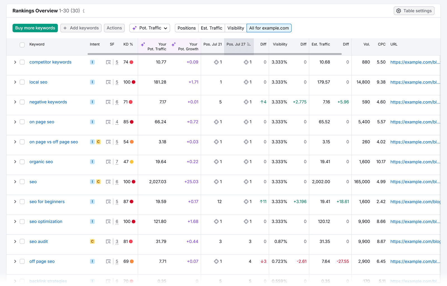
Task: Open Table settings
Action: coord(414,11)
